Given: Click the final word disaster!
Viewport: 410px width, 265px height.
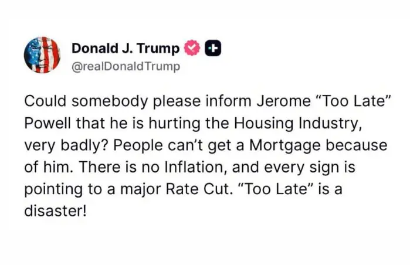Looking at the screenshot, I should point(55,211).
